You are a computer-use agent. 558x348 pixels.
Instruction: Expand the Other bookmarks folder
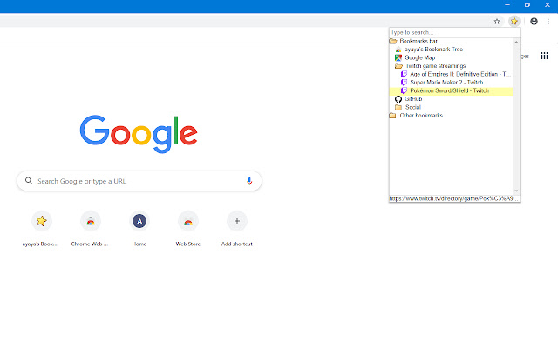click(x=392, y=116)
